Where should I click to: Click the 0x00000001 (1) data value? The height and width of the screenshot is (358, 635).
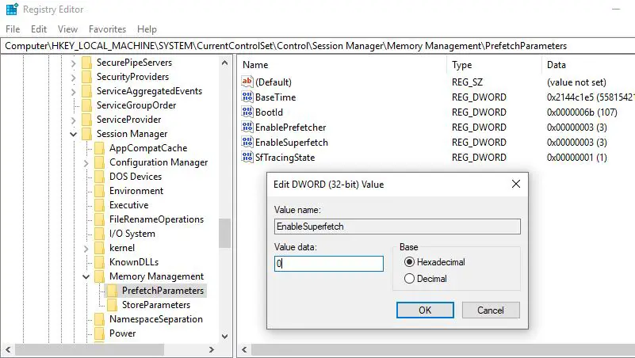(576, 158)
